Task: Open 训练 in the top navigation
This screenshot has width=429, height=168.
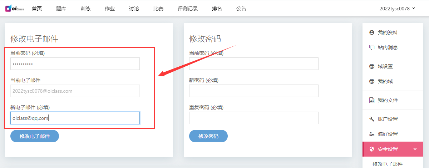Action: pyautogui.click(x=85, y=9)
